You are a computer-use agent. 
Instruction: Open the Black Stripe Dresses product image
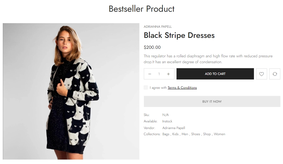tap(71, 91)
